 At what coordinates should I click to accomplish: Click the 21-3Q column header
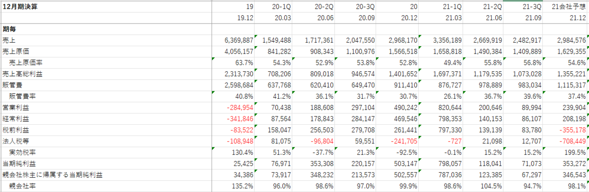pyautogui.click(x=533, y=7)
